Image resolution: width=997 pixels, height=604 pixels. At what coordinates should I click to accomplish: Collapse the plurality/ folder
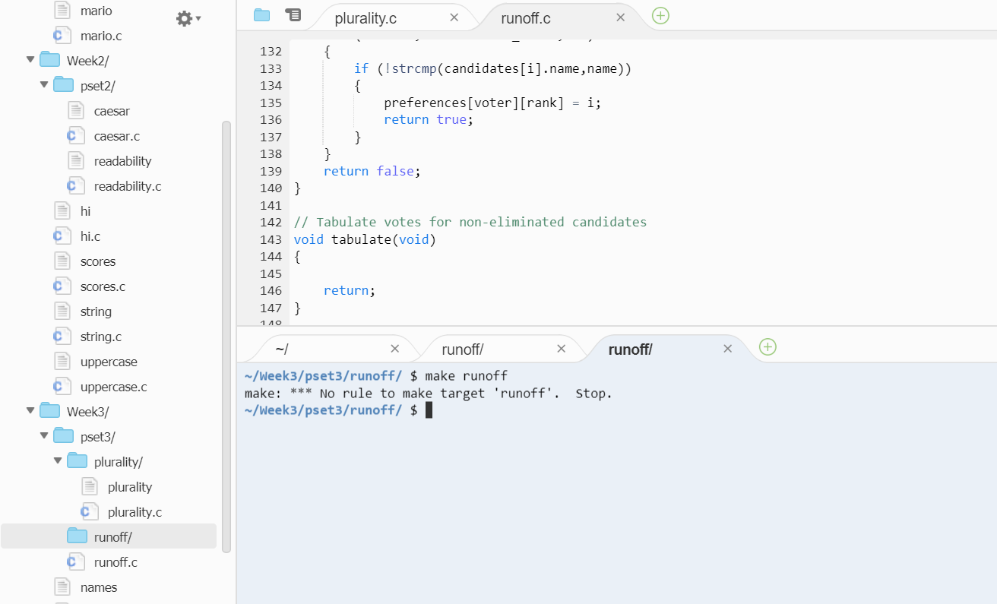tap(58, 460)
